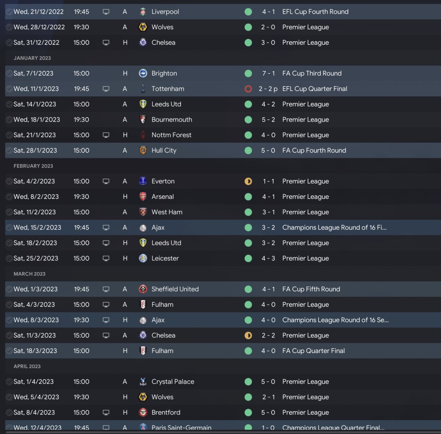The image size is (441, 434).
Task: Click the green win indicator for Hull City
Action: 248,151
